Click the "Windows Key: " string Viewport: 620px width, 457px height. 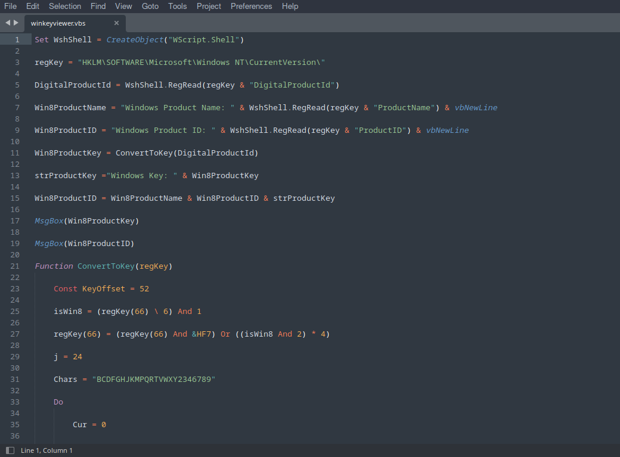(x=141, y=176)
